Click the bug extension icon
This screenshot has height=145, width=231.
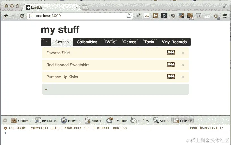138,16
